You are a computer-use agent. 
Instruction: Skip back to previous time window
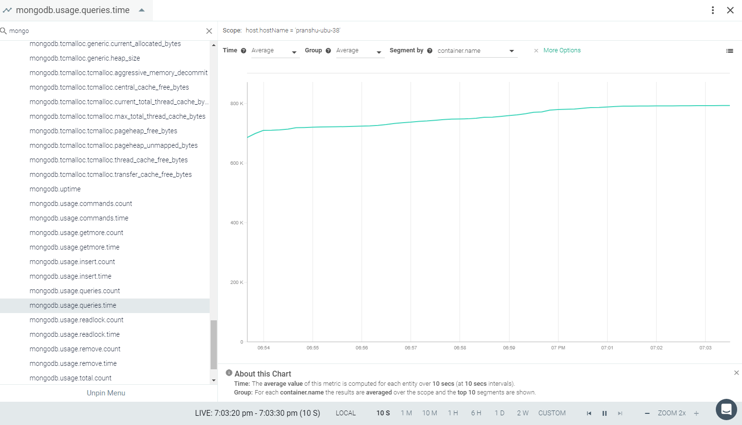(x=589, y=413)
